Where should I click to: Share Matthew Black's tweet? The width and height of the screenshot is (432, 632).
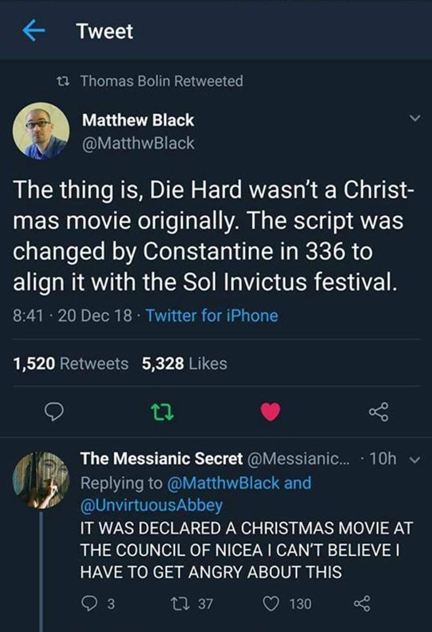[x=379, y=413]
